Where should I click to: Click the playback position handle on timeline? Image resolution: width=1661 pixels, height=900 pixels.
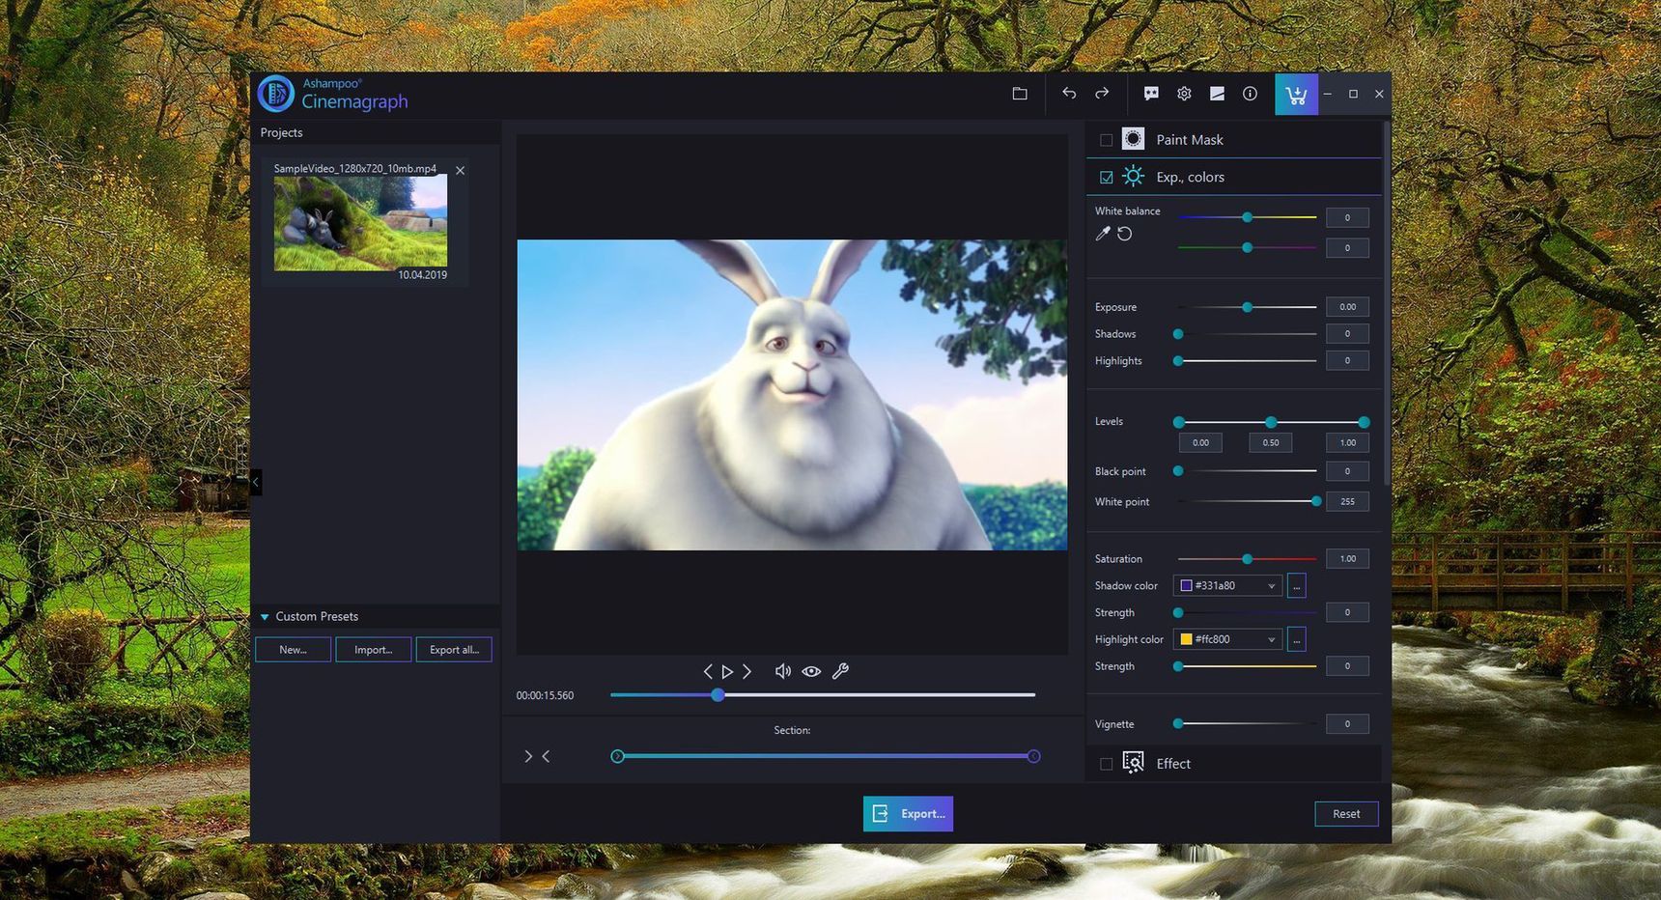point(718,695)
